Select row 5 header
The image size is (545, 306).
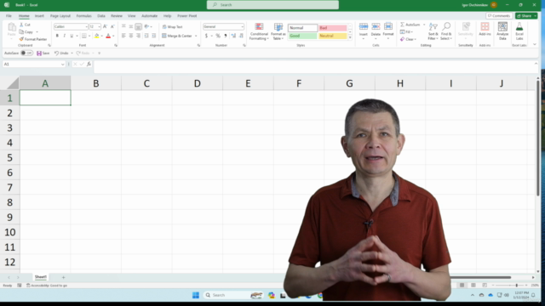tap(9, 157)
